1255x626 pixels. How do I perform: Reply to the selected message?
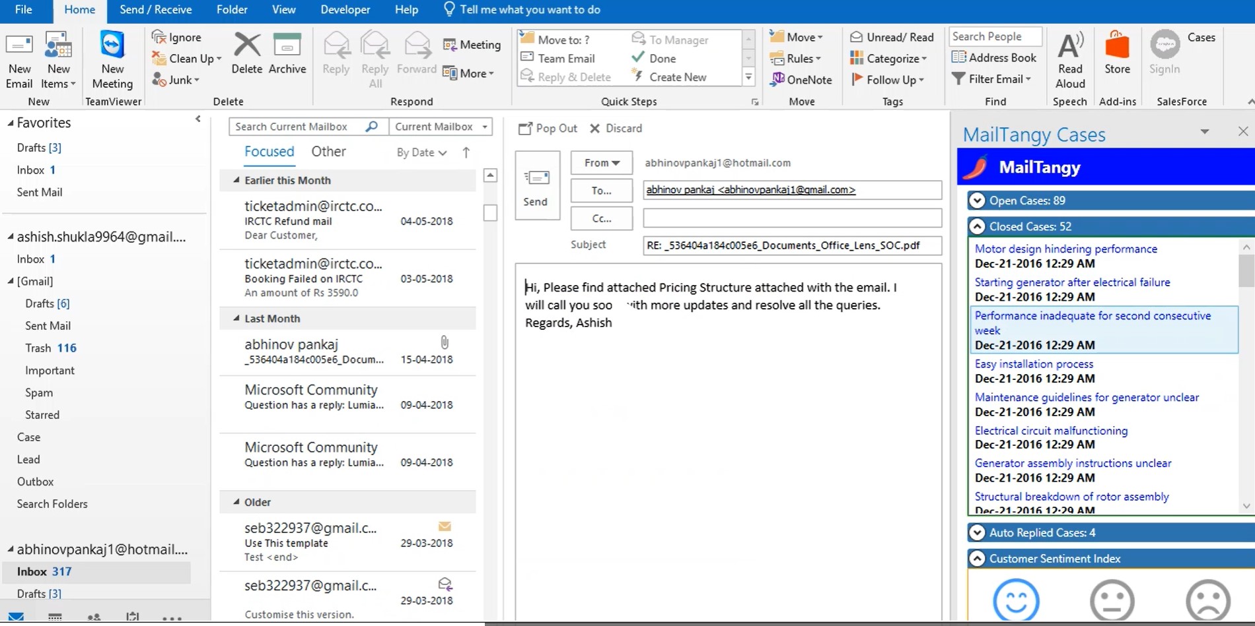coord(336,54)
